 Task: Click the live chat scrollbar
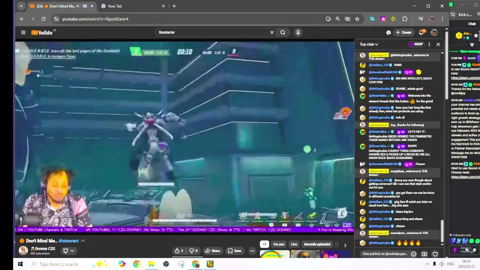point(442,231)
